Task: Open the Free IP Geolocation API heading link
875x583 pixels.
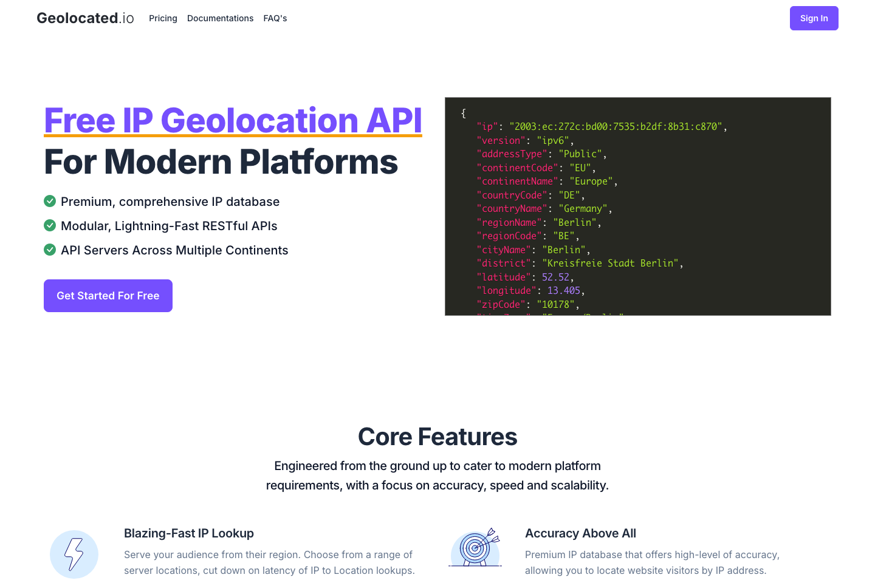Action: coord(233,120)
